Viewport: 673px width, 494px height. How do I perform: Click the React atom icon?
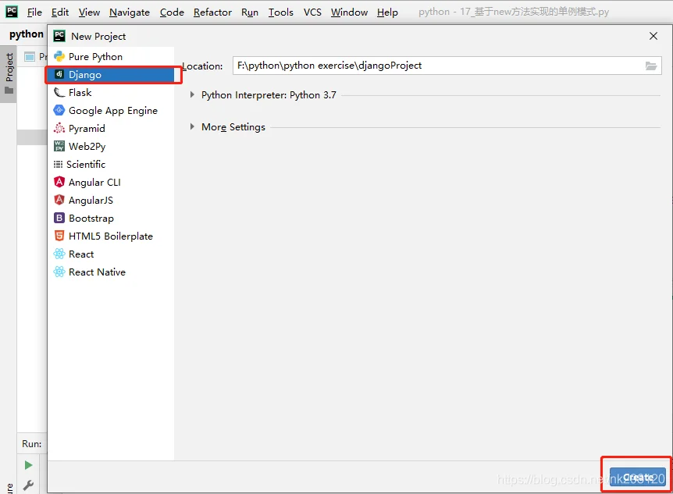(59, 254)
